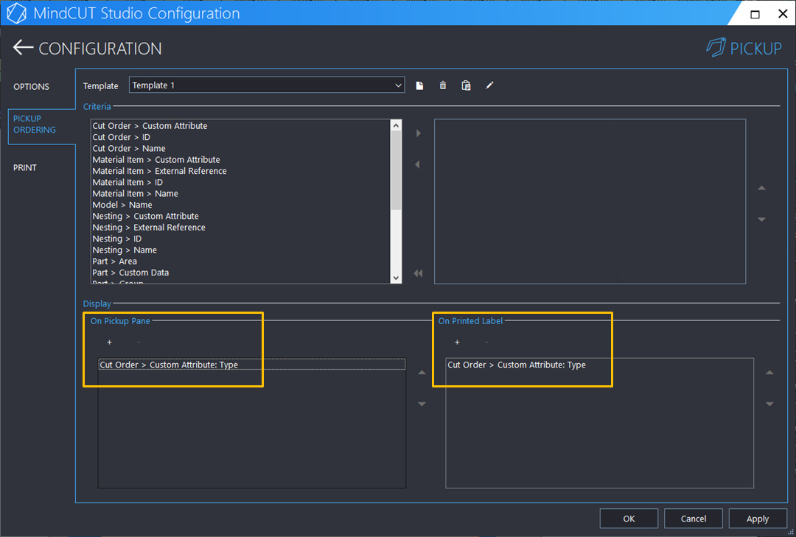Select Pickup Pane 'Cut Order > Custom Attribute: Type'

click(252, 365)
